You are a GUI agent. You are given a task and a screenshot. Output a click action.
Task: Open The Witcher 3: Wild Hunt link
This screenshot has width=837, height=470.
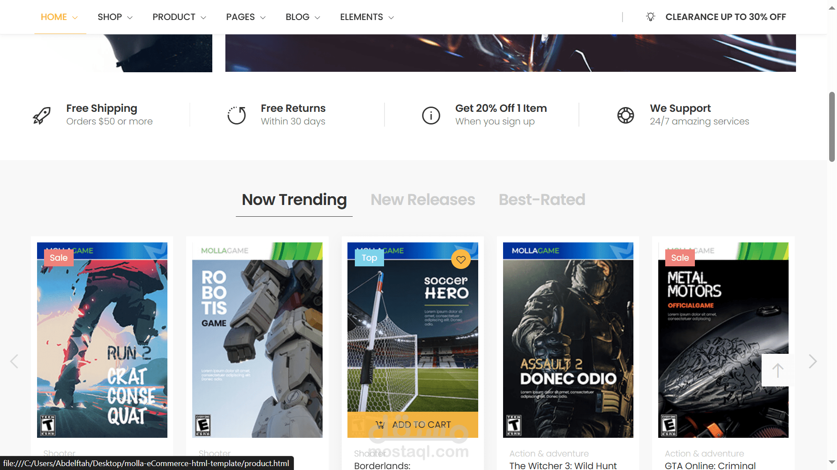[563, 465]
